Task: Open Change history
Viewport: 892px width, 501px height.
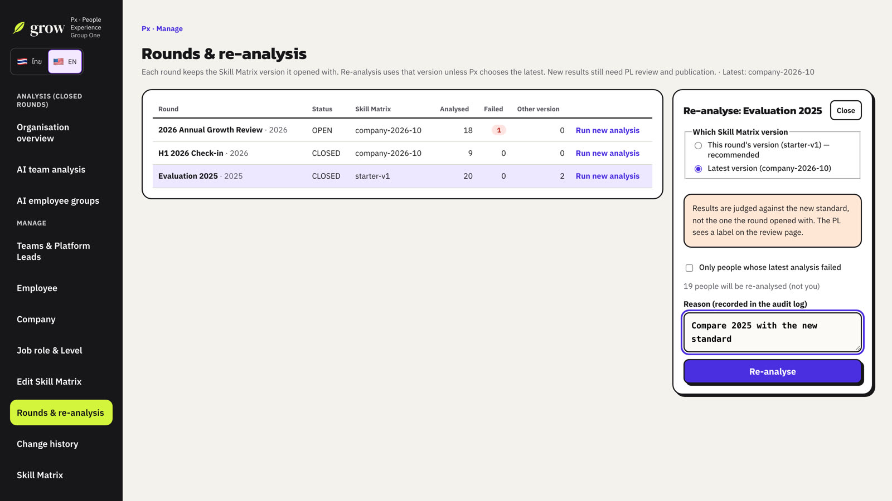Action: tap(61, 444)
